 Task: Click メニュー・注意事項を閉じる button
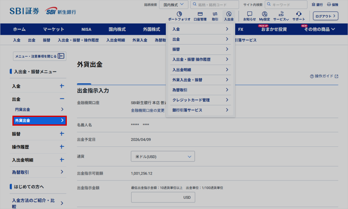[x=39, y=56]
